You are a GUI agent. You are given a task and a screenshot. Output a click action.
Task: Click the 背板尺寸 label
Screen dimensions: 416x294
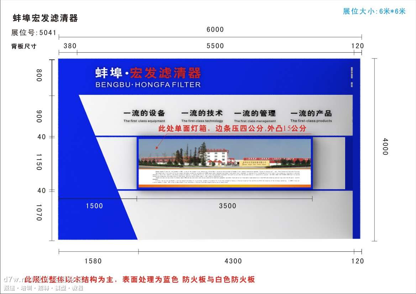click(24, 47)
